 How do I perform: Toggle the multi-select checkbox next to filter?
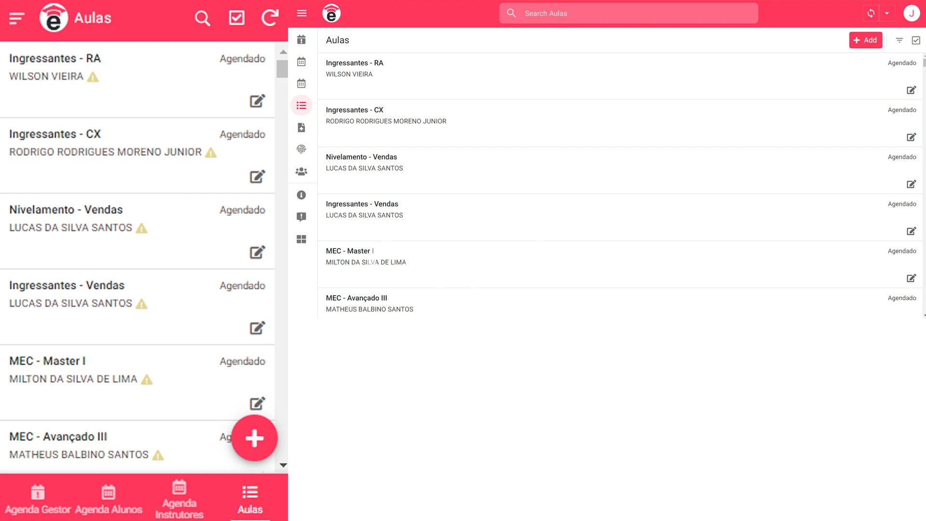[916, 41]
